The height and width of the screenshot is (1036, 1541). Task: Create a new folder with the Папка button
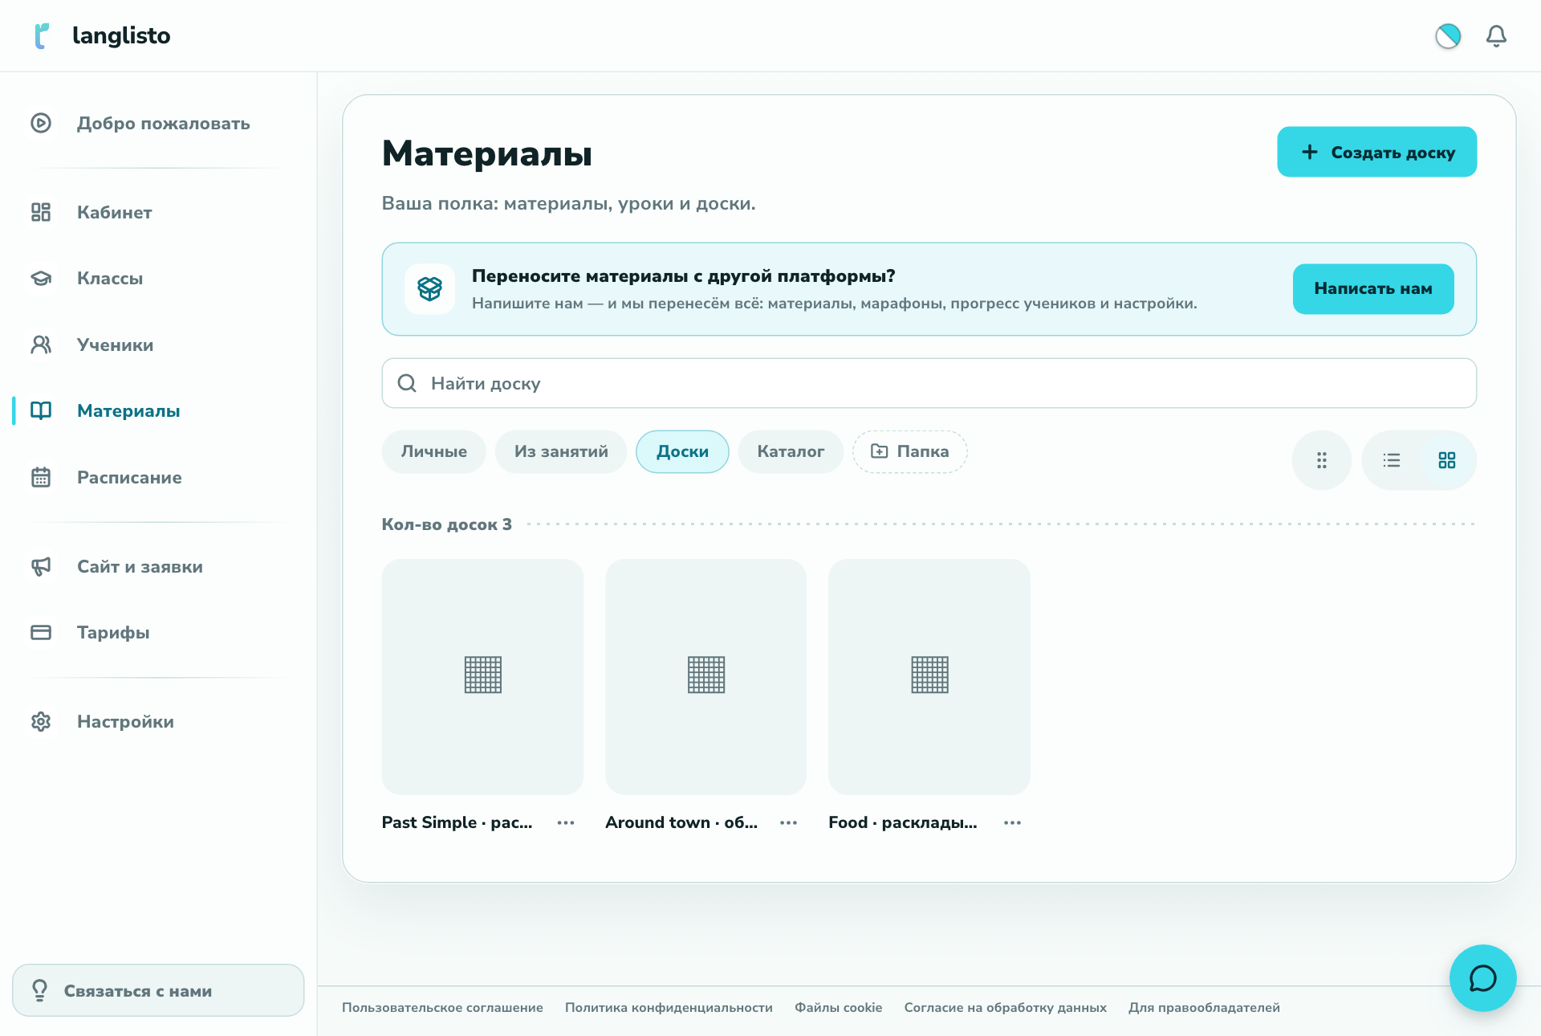[x=909, y=451]
